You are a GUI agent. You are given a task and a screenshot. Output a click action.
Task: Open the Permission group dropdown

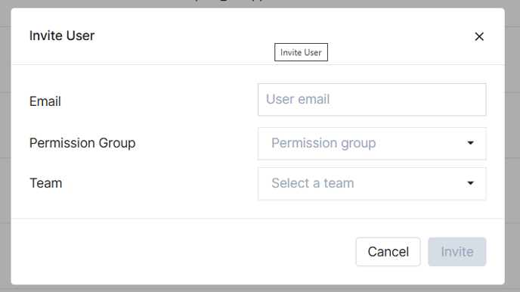tap(372, 143)
